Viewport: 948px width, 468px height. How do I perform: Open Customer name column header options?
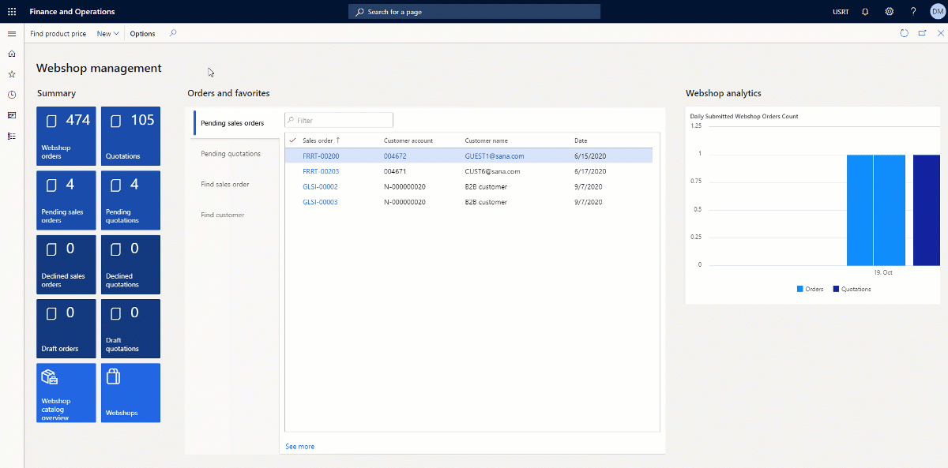pyautogui.click(x=486, y=140)
